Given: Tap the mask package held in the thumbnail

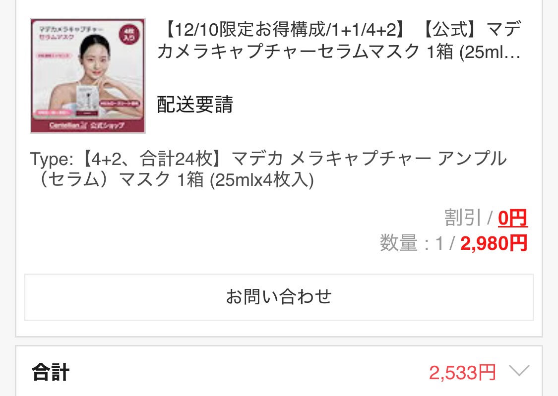Looking at the screenshot, I should click(88, 101).
